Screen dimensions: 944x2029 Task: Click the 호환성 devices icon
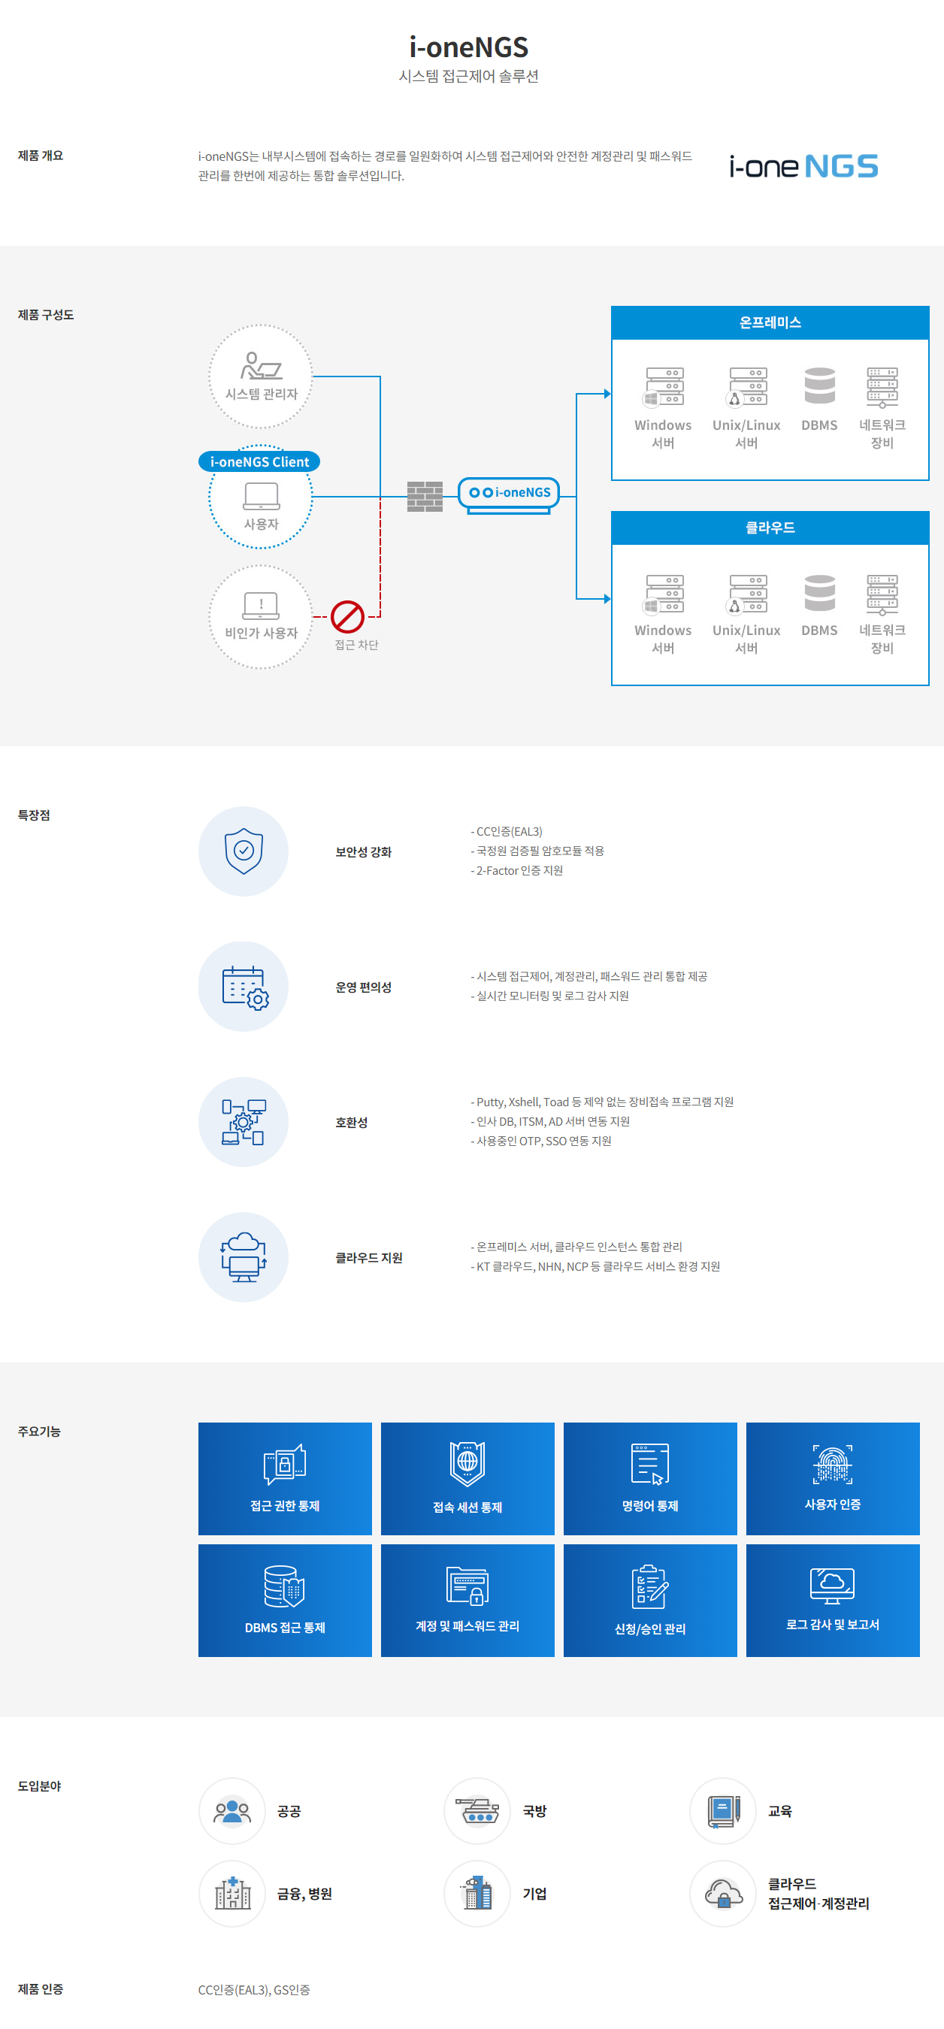[244, 1122]
